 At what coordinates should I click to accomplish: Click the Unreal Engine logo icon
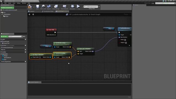click(x=1, y=1)
